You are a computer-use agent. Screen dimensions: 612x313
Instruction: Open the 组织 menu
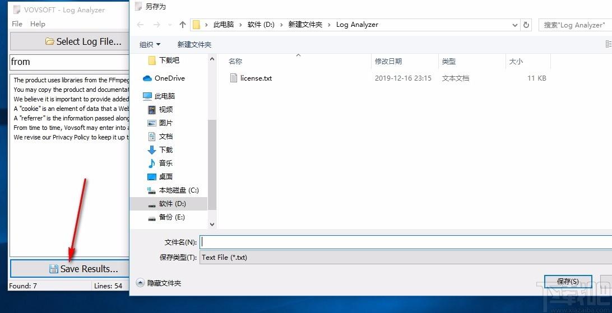(150, 44)
